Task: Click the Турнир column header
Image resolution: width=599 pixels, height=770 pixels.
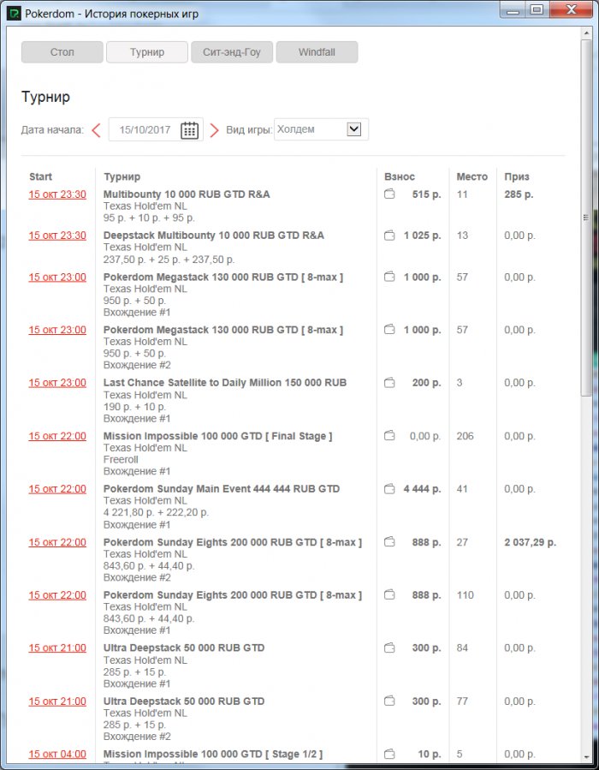Action: 122,176
